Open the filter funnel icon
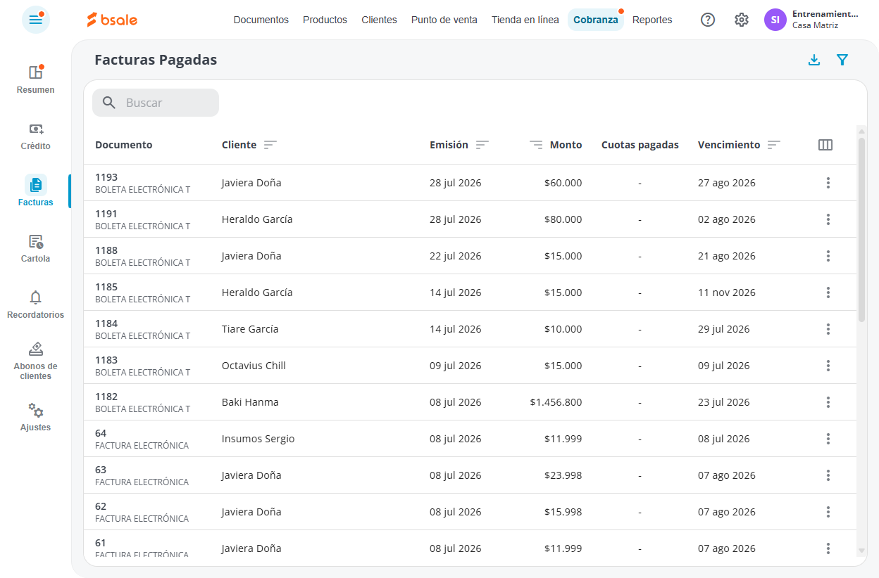This screenshot has width=879, height=578. pos(842,60)
